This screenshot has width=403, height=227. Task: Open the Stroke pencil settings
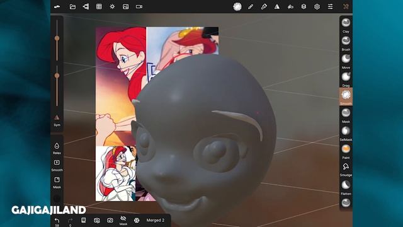coord(251,7)
